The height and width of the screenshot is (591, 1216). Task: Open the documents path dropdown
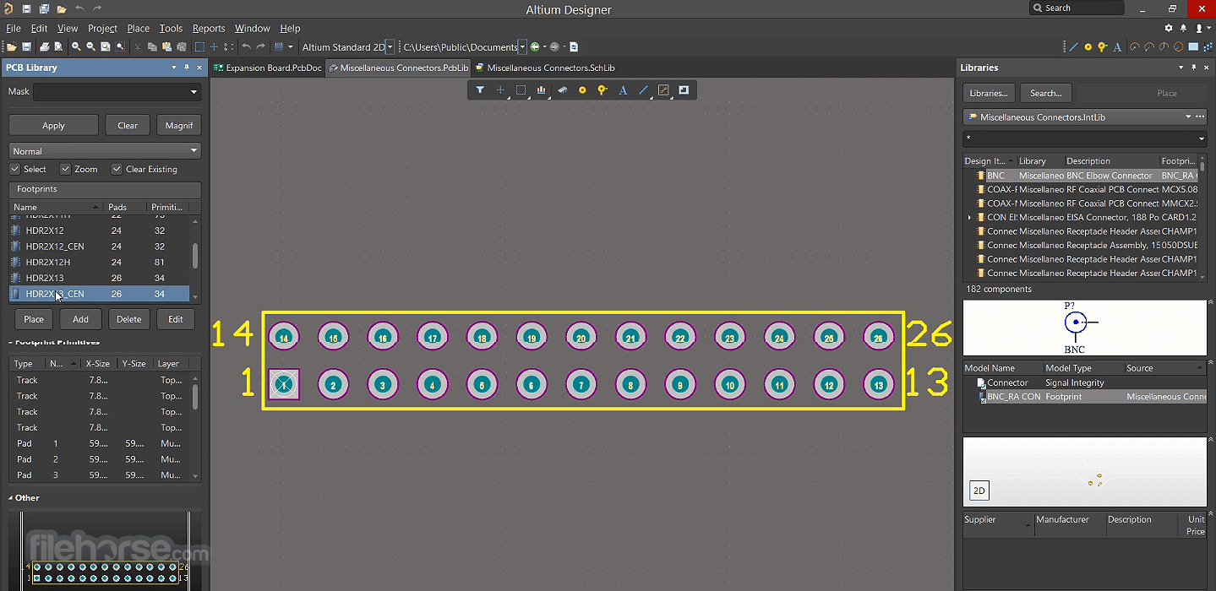point(522,47)
